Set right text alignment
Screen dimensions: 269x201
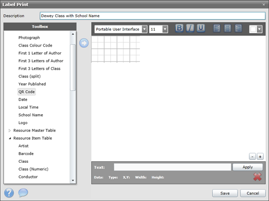click(238, 28)
